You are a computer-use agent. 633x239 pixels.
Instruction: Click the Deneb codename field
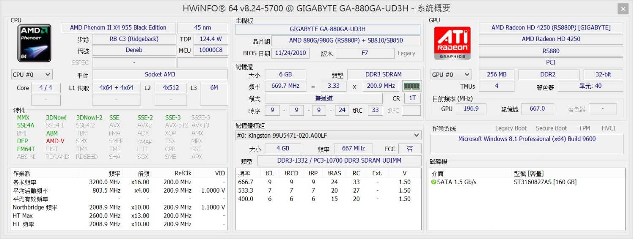pyautogui.click(x=134, y=50)
